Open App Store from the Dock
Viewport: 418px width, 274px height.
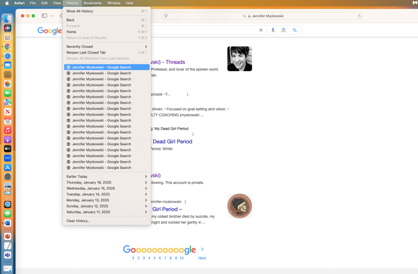point(7,167)
